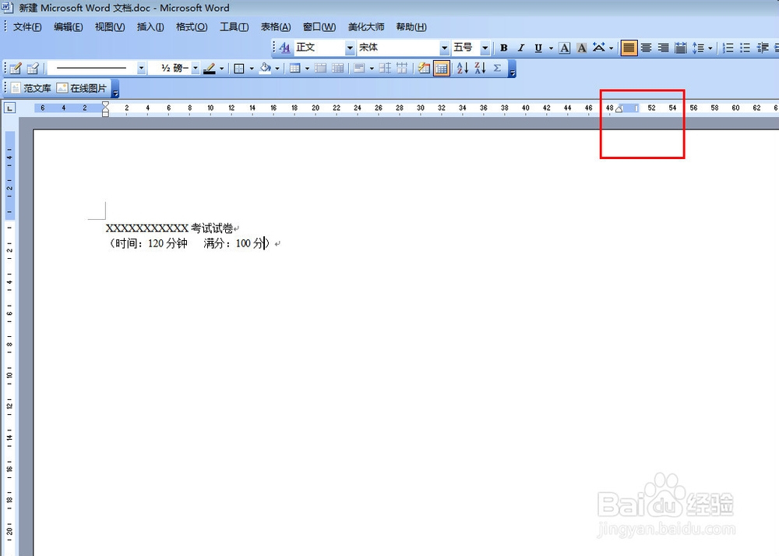This screenshot has height=556, width=779.
Task: Click the 范文库 button
Action: pos(31,88)
